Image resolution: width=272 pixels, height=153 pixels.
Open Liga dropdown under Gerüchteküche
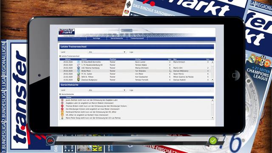184,90
